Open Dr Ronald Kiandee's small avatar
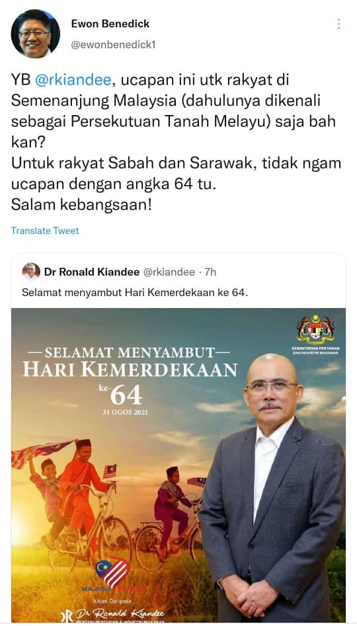Screen dimensions: 357x626 [31, 272]
